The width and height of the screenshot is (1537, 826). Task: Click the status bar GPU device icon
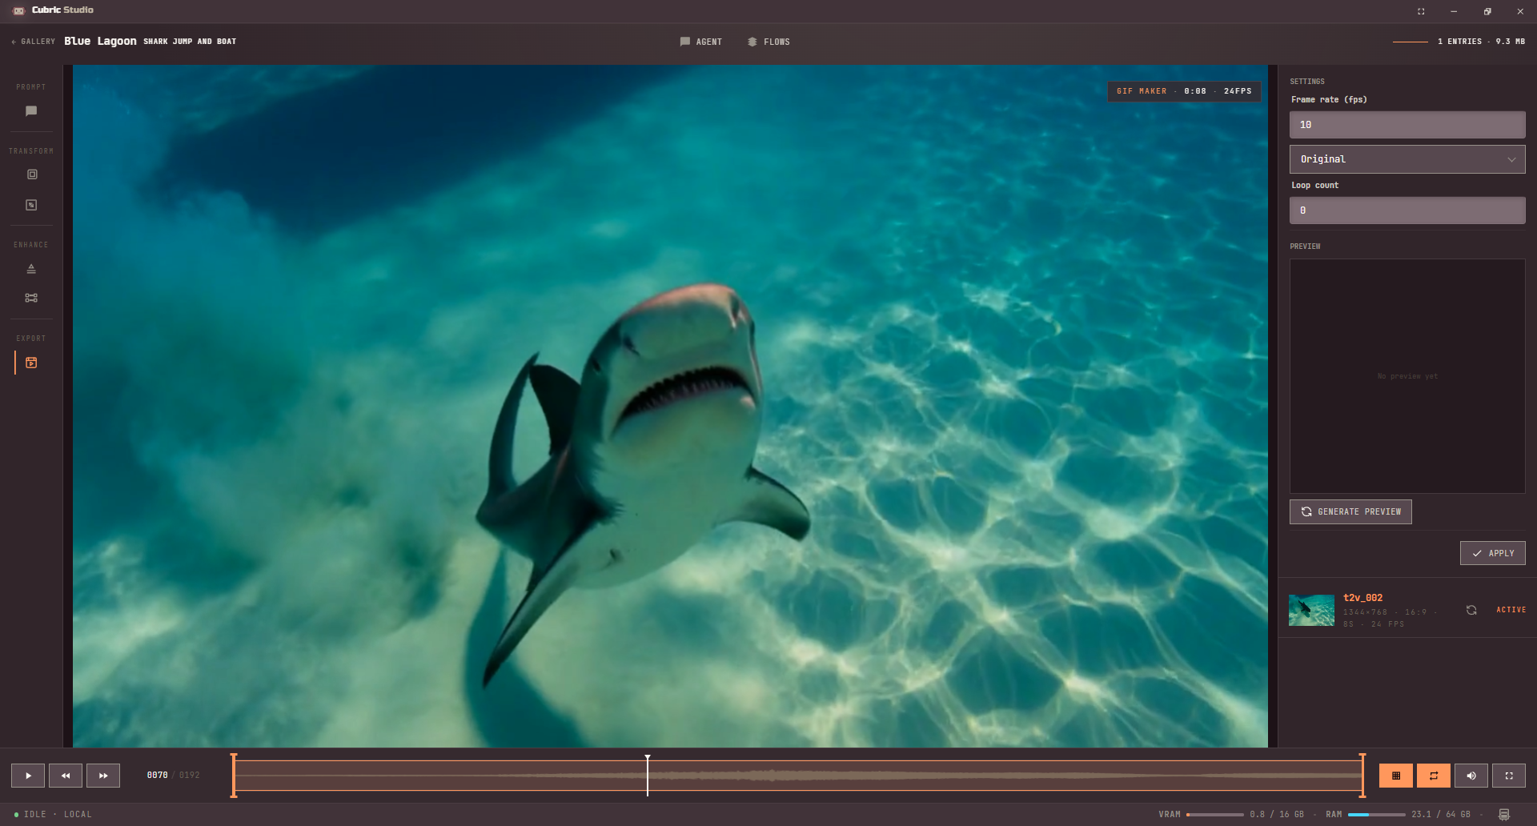pyautogui.click(x=1504, y=815)
